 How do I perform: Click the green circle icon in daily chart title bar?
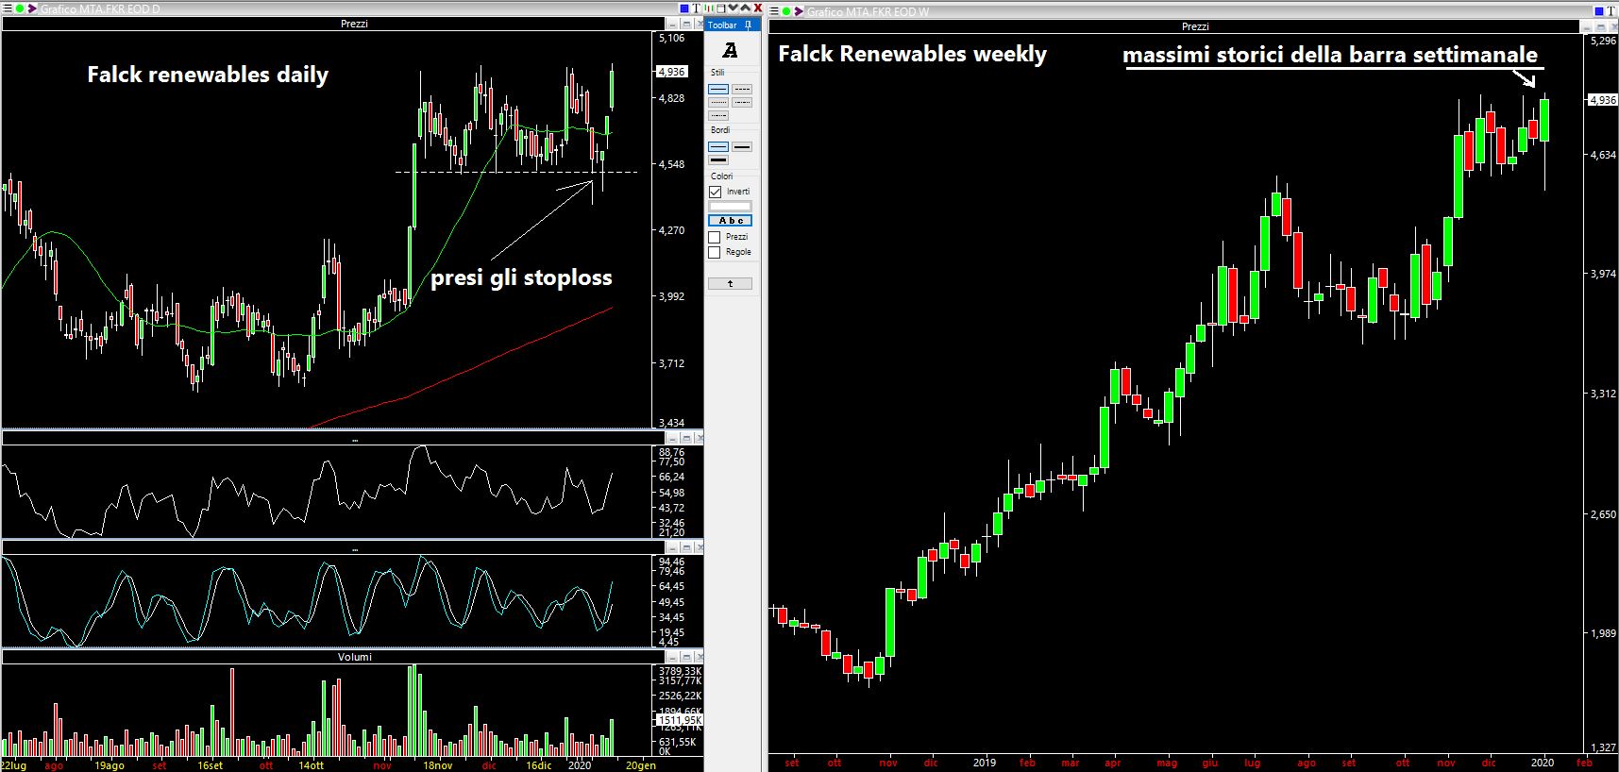20,9
